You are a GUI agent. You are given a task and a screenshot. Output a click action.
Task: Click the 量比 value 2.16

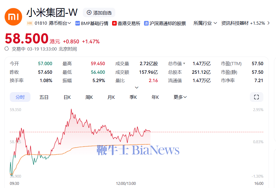tap(153, 81)
